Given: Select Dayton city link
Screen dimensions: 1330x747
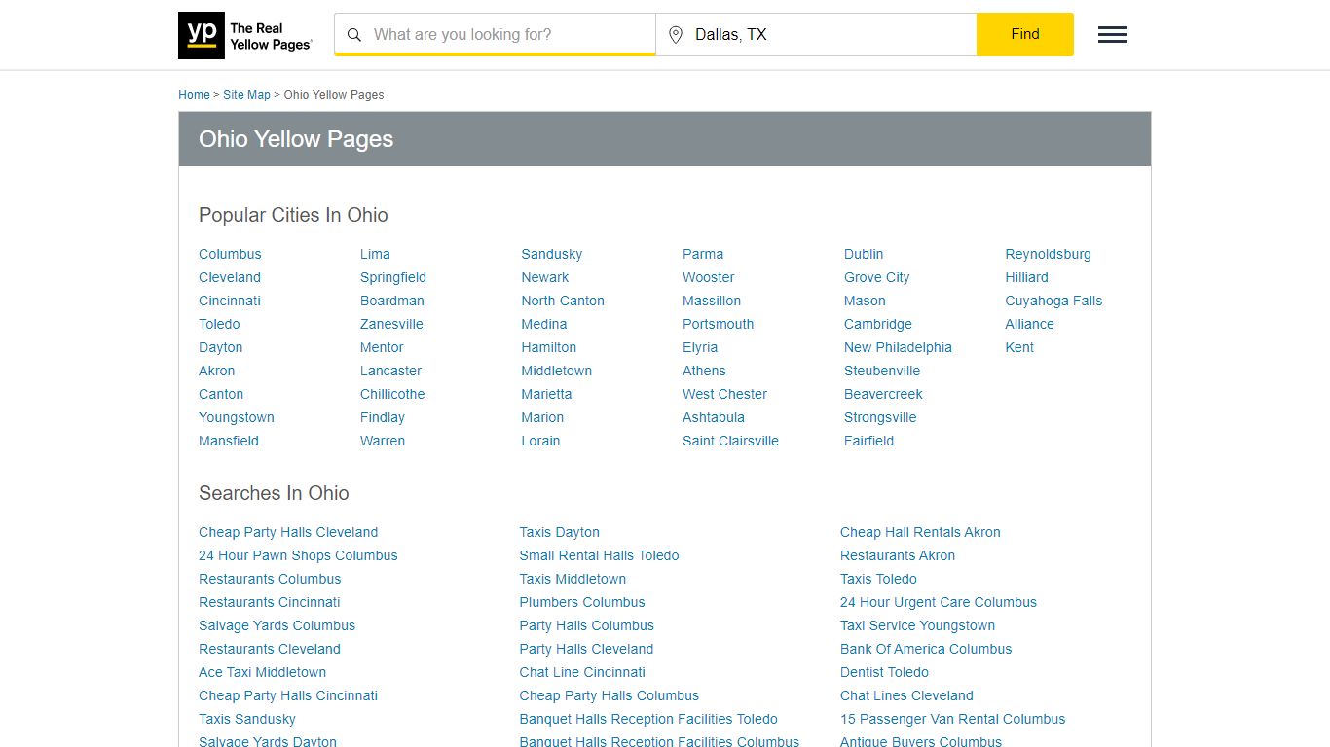Looking at the screenshot, I should point(221,347).
